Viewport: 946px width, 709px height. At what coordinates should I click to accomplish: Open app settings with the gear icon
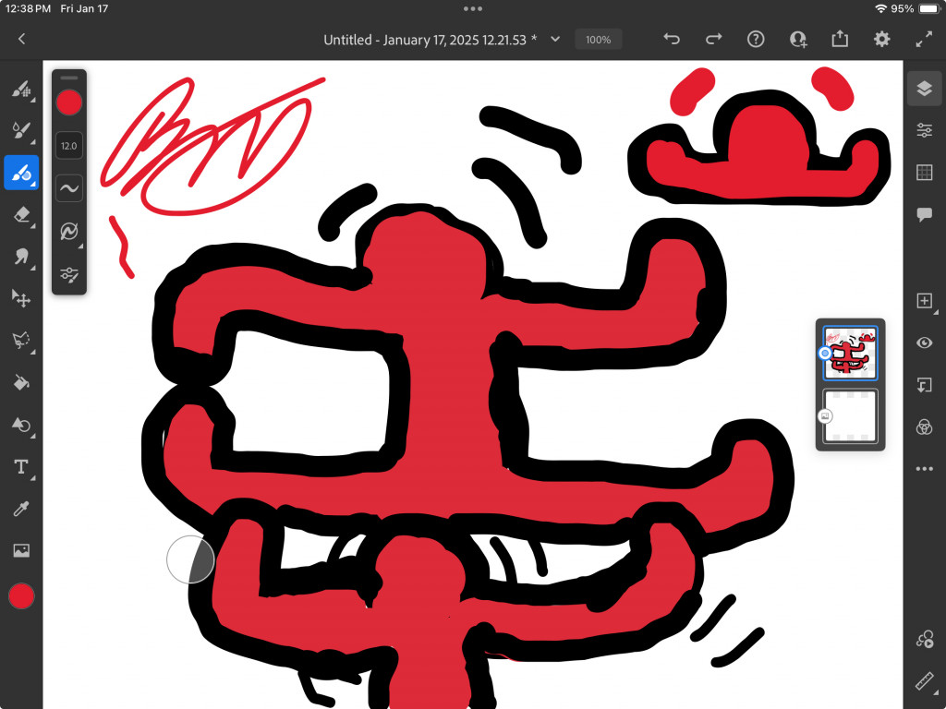(882, 39)
